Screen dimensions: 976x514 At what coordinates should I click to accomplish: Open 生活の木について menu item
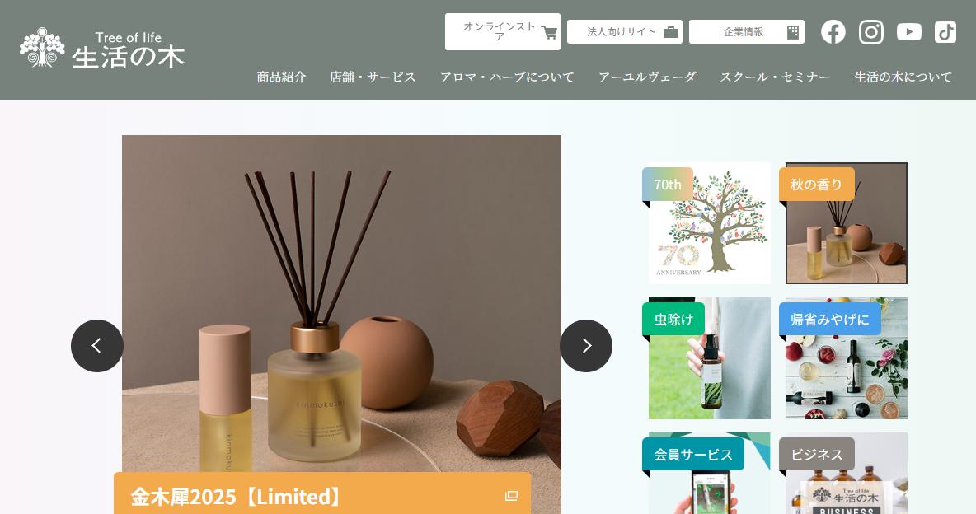tap(903, 77)
